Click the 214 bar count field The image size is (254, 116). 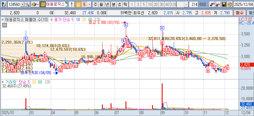(x=194, y=4)
